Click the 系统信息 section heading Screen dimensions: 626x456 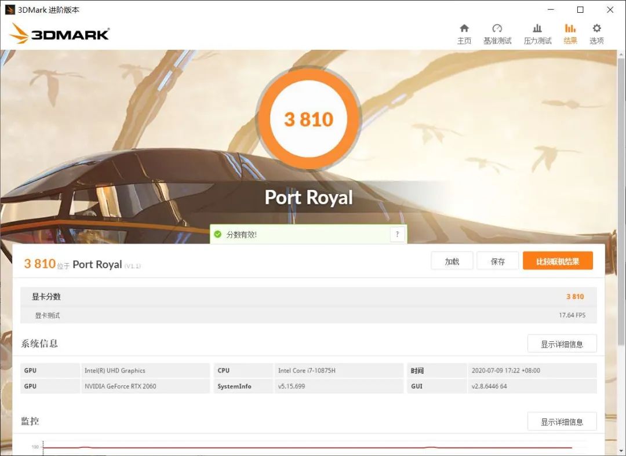click(x=39, y=344)
